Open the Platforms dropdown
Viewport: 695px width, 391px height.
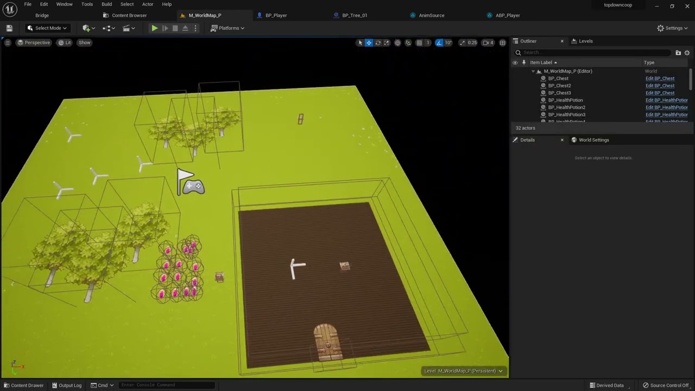pos(228,28)
